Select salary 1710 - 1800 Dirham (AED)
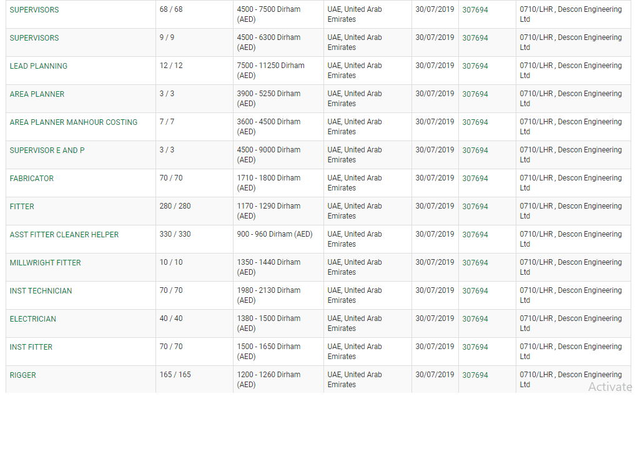635x449 pixels. [x=268, y=183]
